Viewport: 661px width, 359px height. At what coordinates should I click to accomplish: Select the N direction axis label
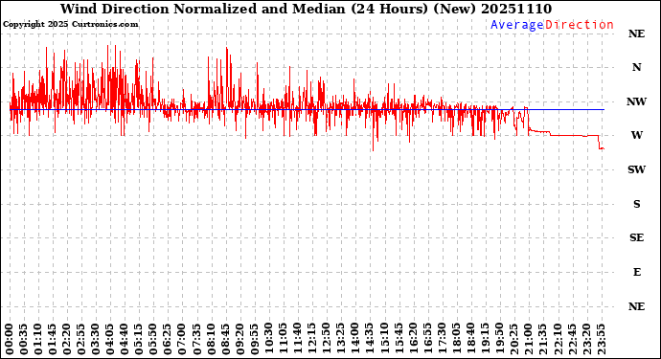coord(636,67)
